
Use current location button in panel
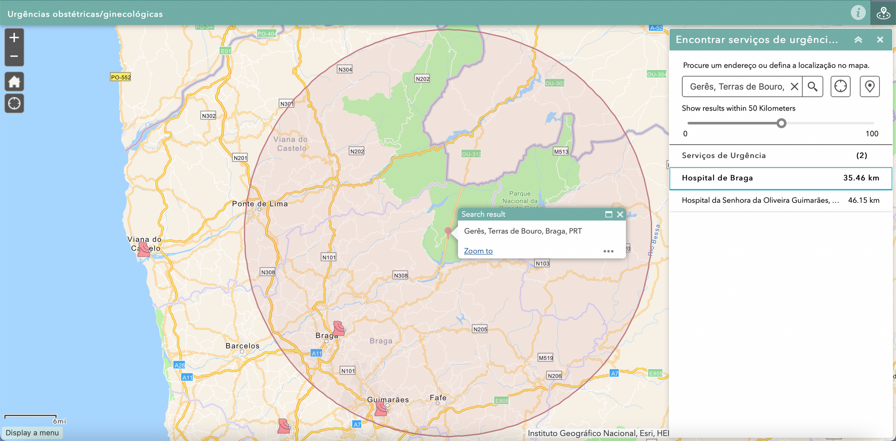click(x=840, y=86)
